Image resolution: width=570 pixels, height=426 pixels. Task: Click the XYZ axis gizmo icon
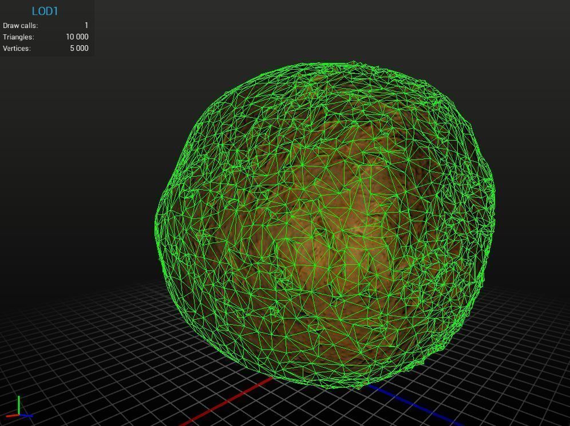coord(18,408)
